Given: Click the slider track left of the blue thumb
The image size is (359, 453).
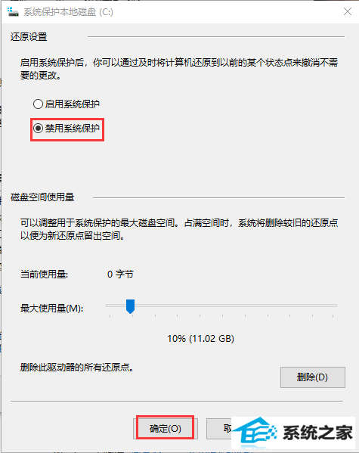Looking at the screenshot, I should click(x=116, y=306).
